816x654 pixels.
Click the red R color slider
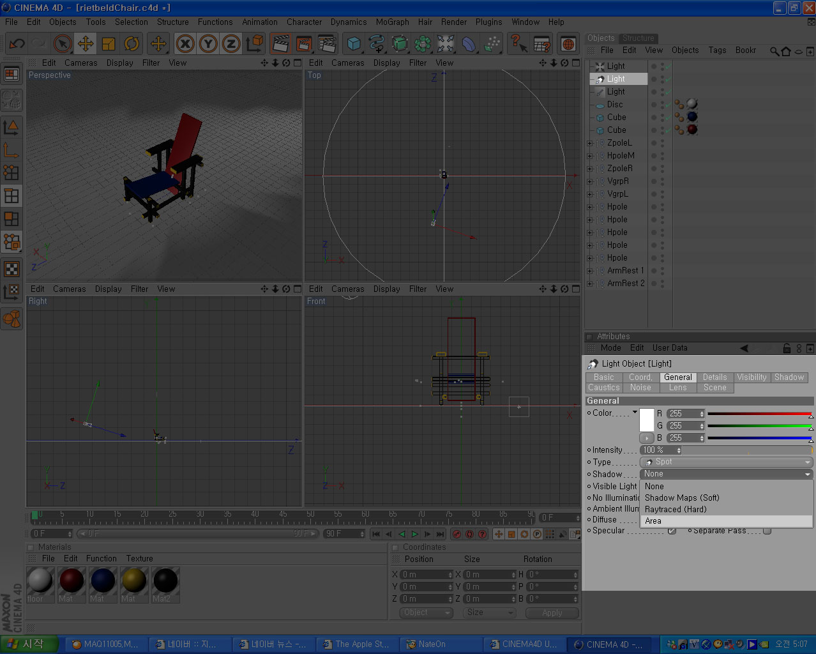coord(760,414)
